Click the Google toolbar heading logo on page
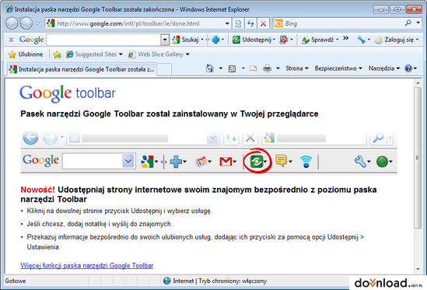Viewport: 427px width, 290px height. (68, 93)
